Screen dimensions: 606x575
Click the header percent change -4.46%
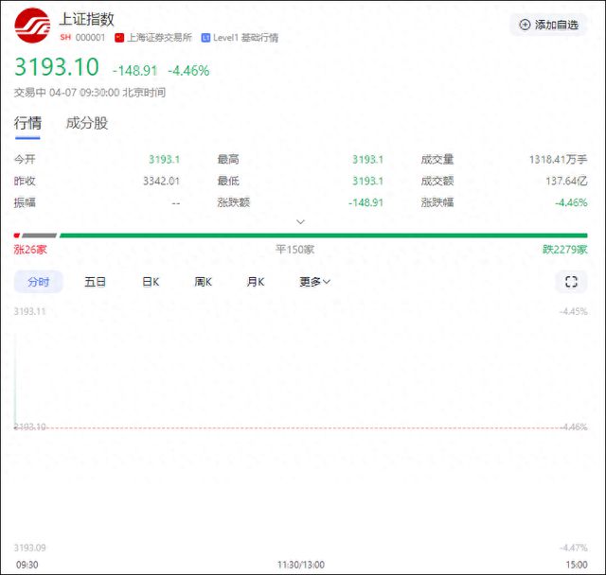(188, 71)
